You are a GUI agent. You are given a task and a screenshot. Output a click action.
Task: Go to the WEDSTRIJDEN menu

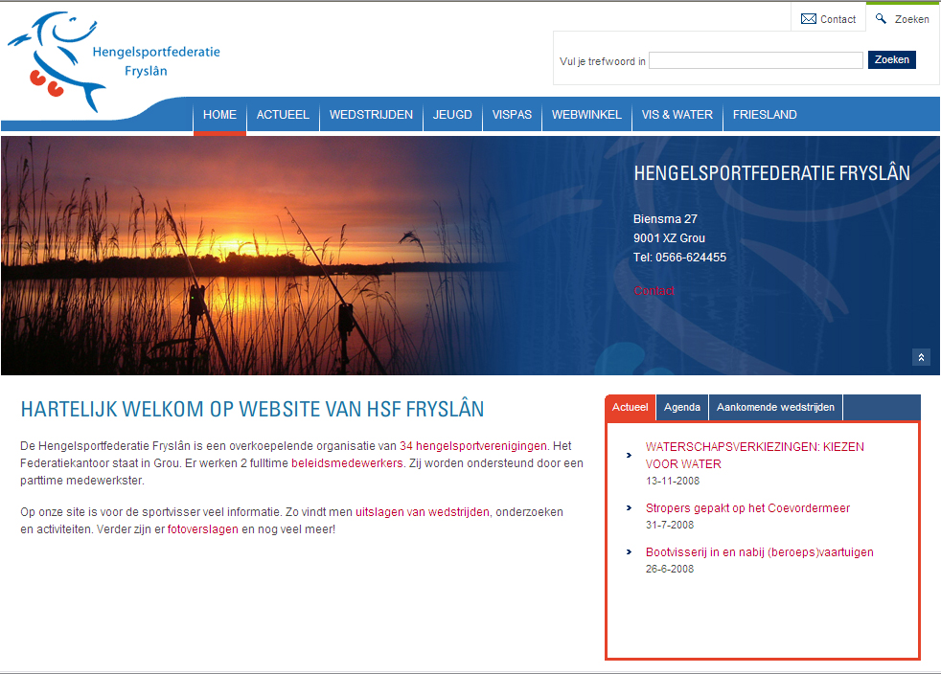[x=371, y=115]
